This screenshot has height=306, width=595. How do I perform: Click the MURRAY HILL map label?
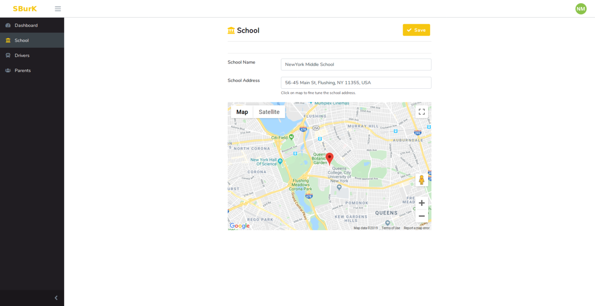(363, 126)
